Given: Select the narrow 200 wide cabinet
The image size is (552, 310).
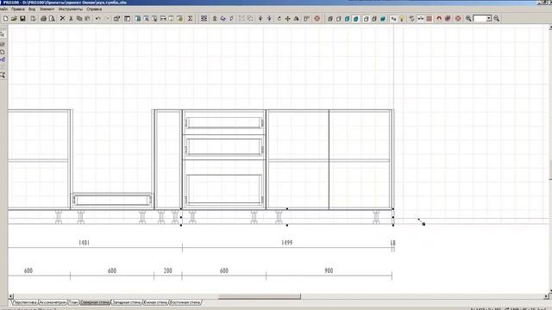Looking at the screenshot, I should [x=168, y=159].
